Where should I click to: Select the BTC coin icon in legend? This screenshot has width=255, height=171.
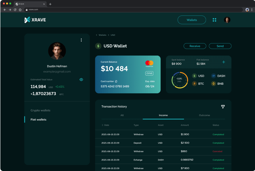pos(194,84)
